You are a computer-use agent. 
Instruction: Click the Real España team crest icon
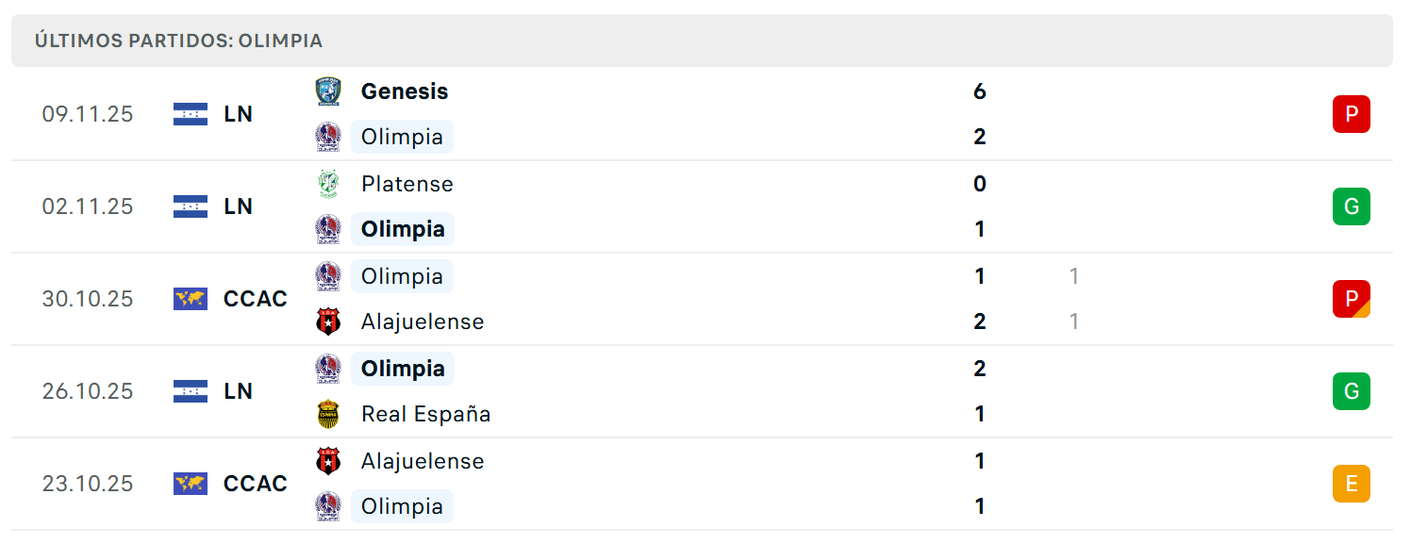point(328,414)
